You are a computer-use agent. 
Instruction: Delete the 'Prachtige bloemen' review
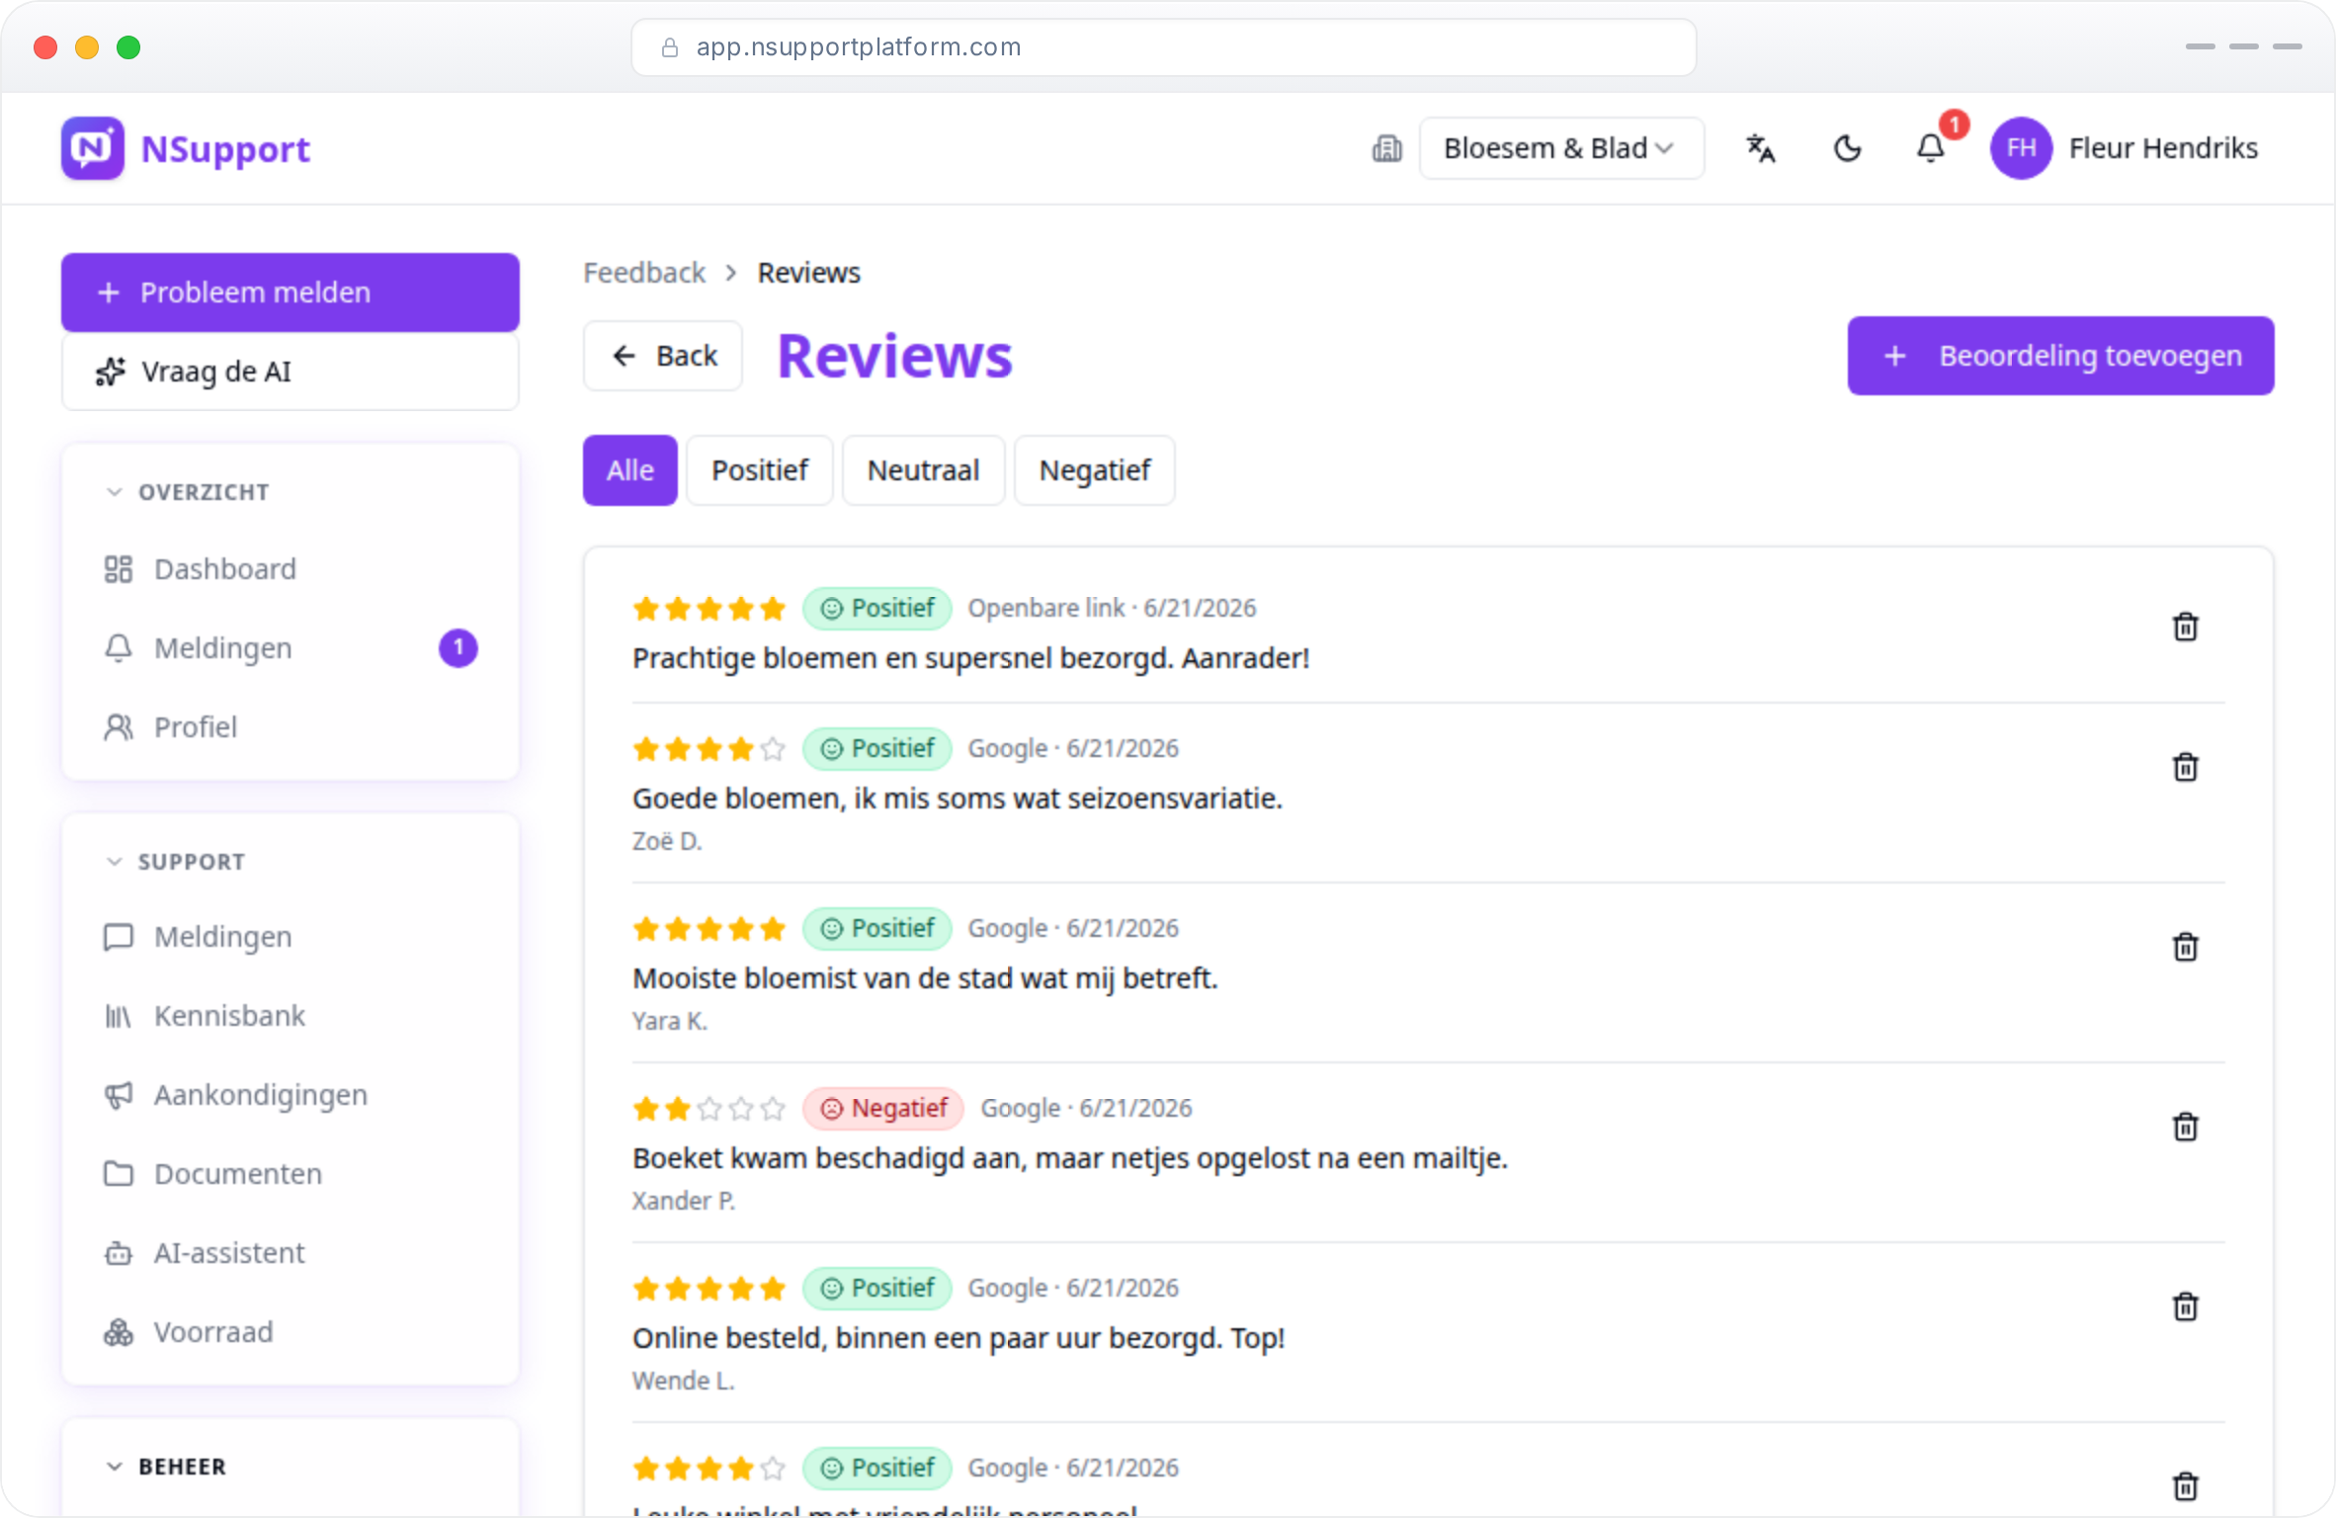[2185, 627]
